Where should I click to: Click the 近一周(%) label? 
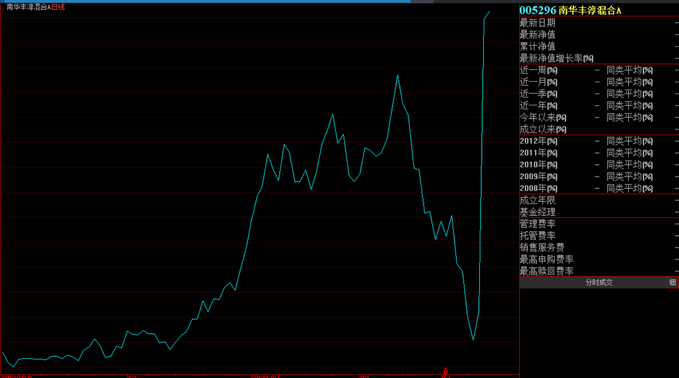(538, 70)
